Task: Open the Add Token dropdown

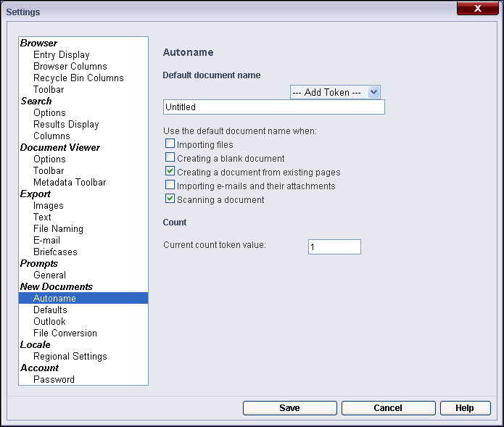Action: click(x=335, y=92)
